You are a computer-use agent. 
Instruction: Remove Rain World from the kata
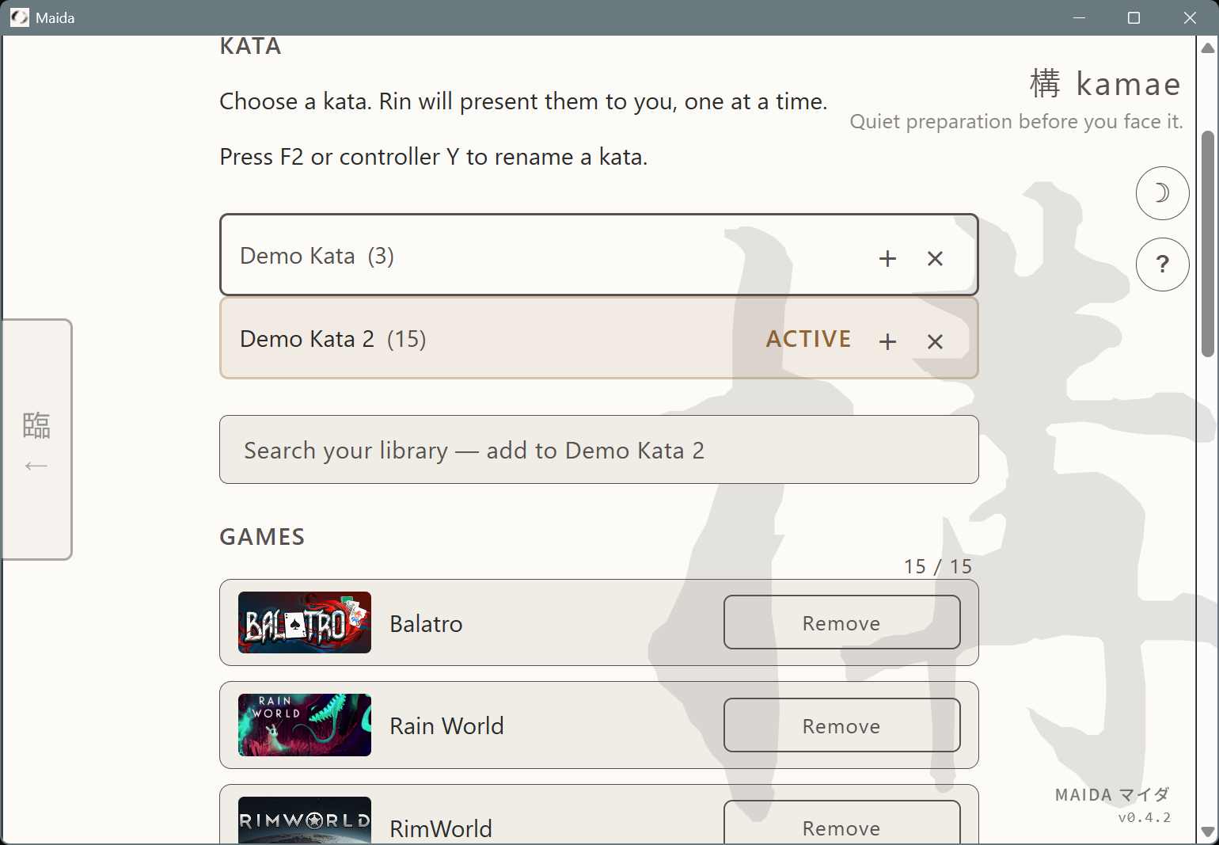841,725
